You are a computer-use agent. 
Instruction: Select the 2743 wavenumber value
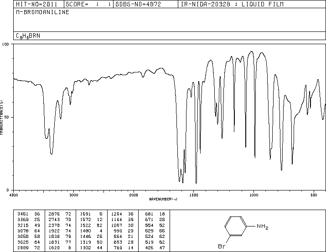point(54,220)
